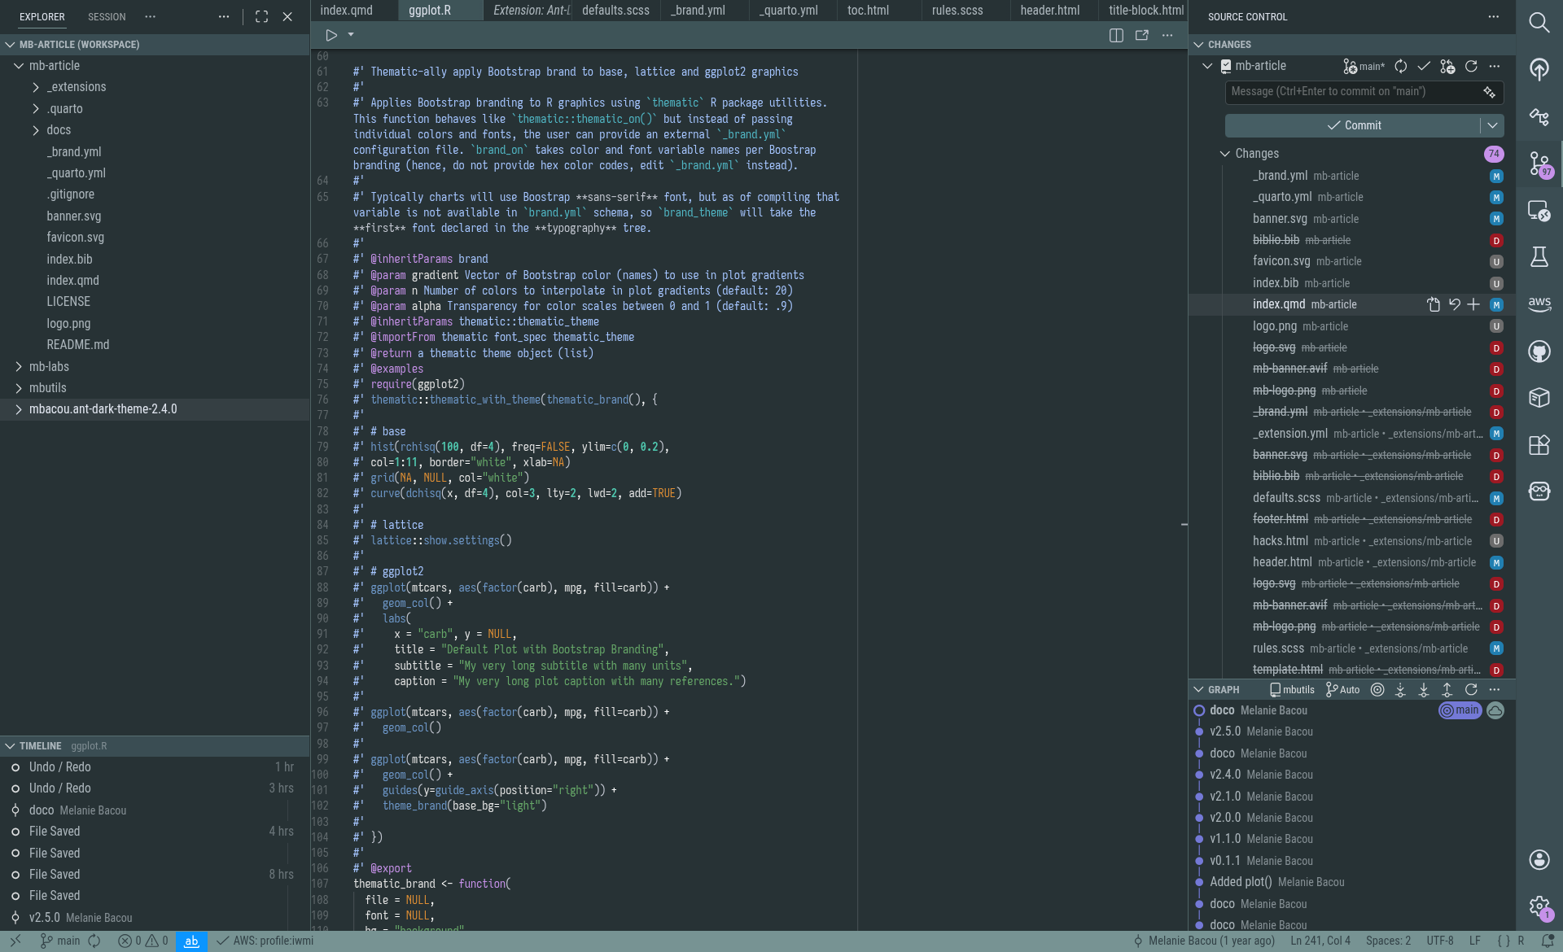Open file icon for index.qmd change
Viewport: 1563px width, 952px height.
(1434, 304)
